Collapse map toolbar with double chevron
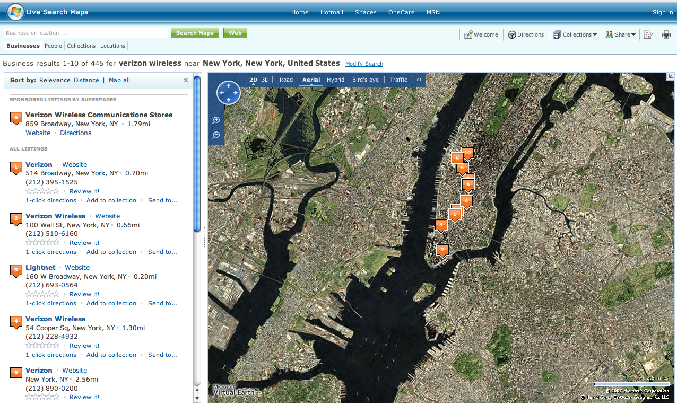 click(x=419, y=80)
